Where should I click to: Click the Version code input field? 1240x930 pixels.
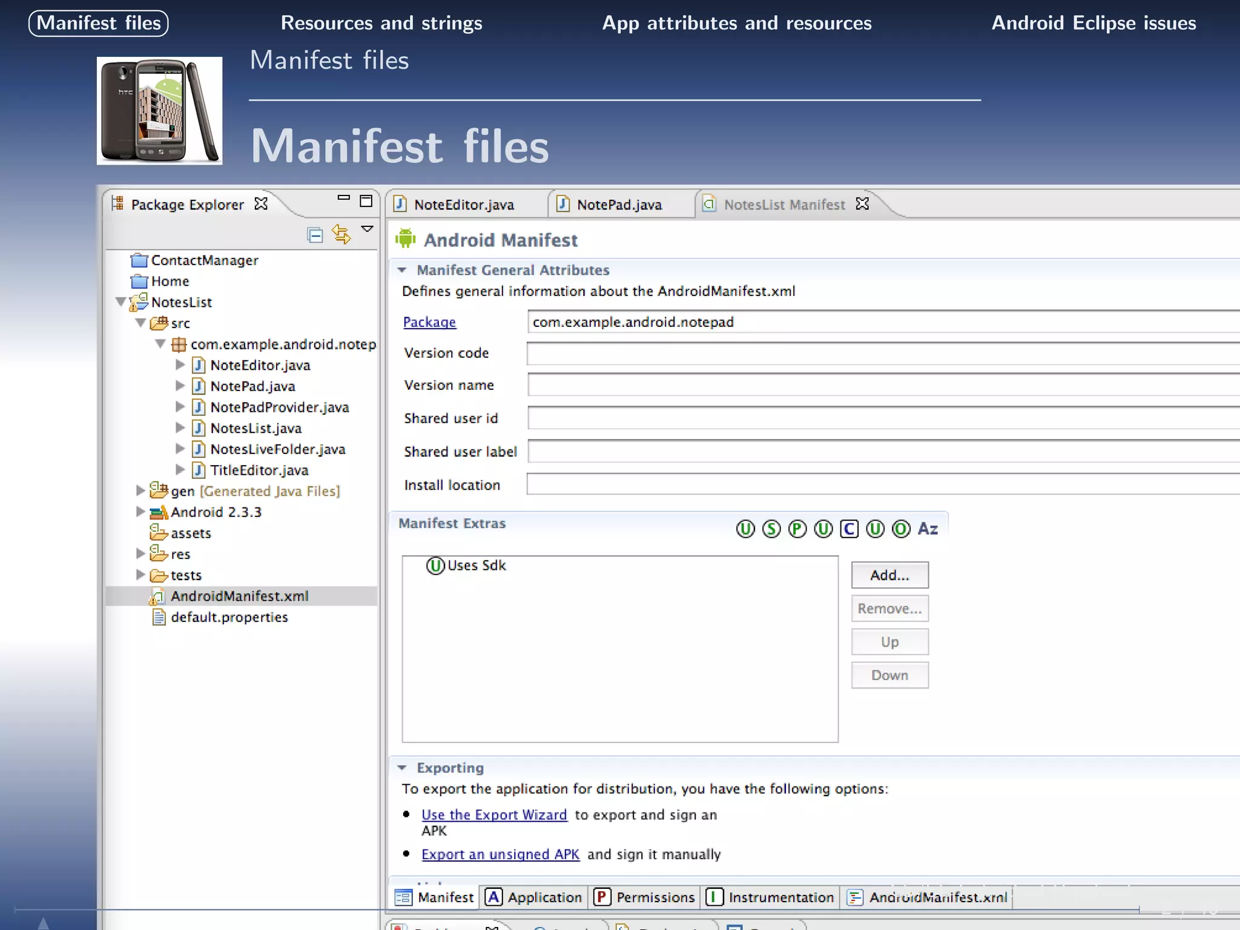pos(878,354)
